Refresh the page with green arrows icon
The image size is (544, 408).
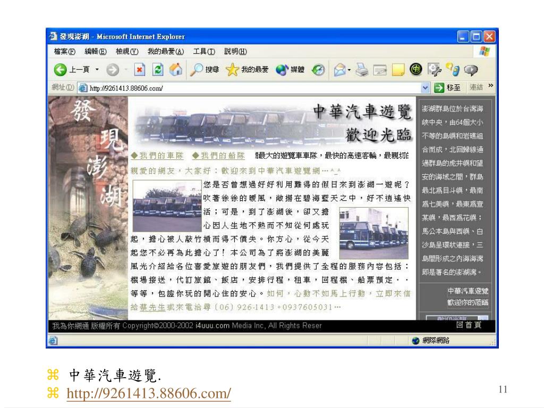(158, 70)
